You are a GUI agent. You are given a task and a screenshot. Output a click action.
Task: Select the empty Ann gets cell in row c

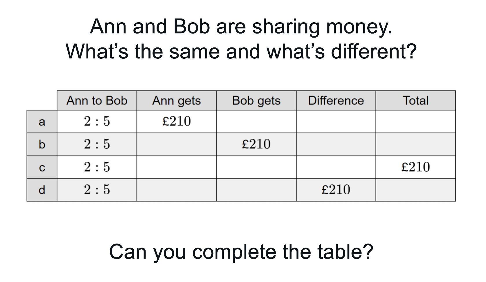coord(177,167)
